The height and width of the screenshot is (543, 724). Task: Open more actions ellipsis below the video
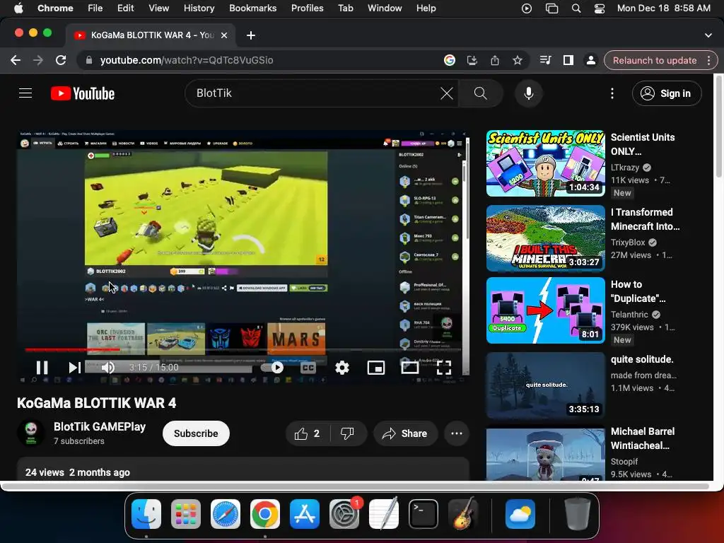point(457,433)
